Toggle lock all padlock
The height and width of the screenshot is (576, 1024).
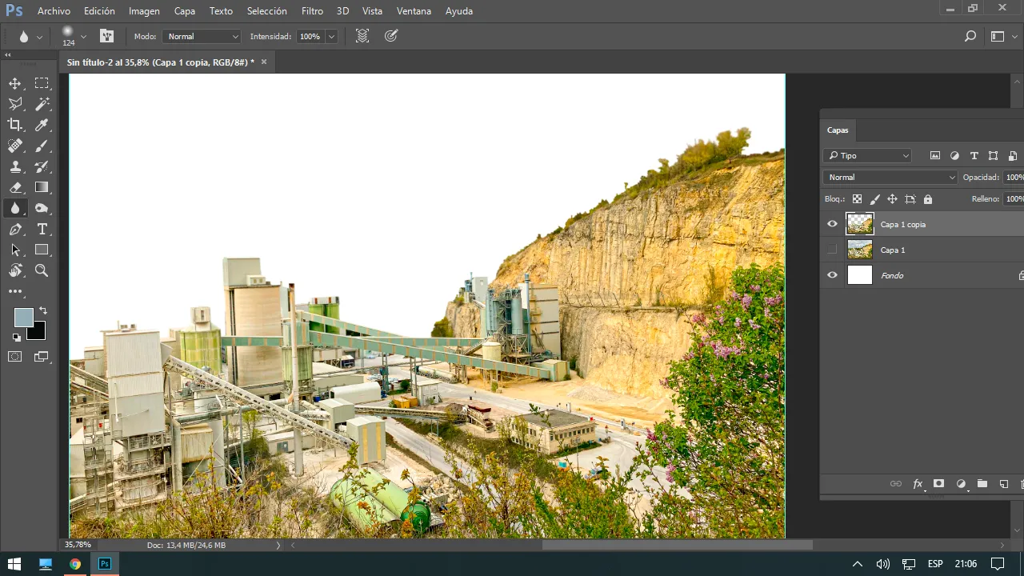928,199
